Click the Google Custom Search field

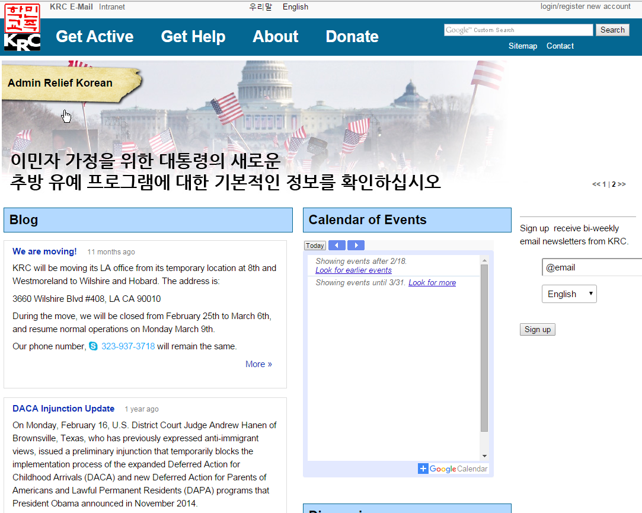click(x=518, y=30)
